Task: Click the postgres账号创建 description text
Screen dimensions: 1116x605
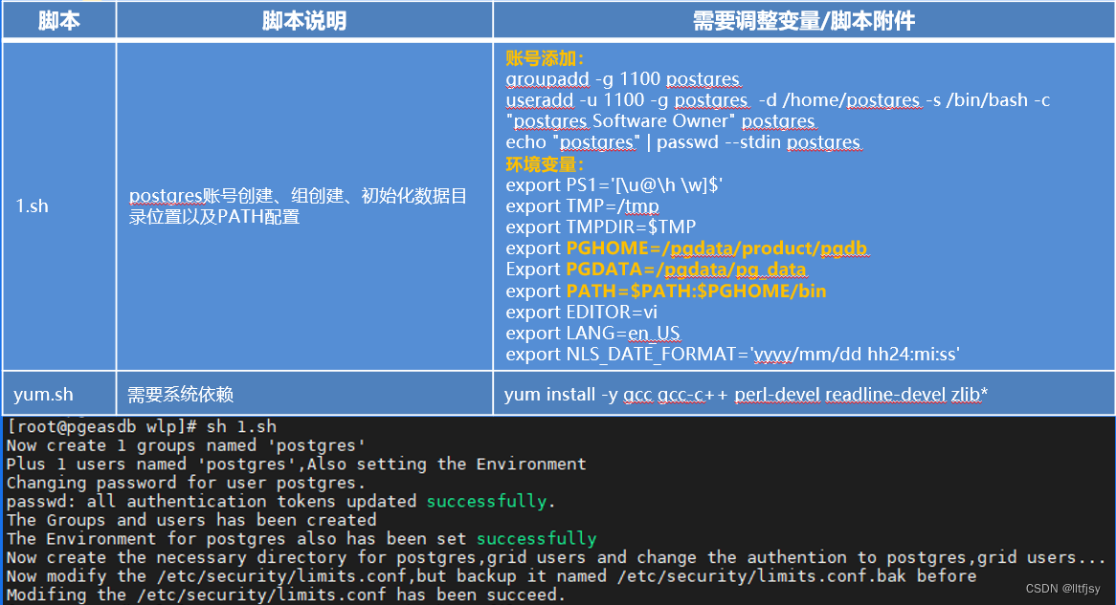Action: pyautogui.click(x=298, y=206)
